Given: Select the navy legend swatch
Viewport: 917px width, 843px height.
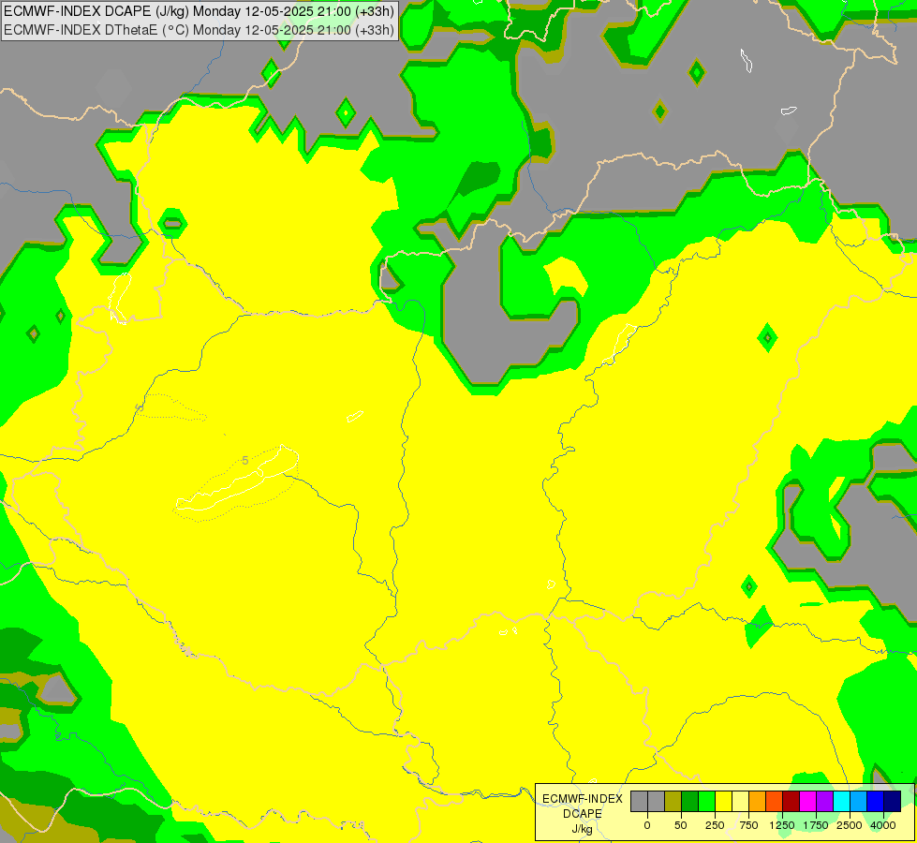Looking at the screenshot, I should tap(893, 801).
